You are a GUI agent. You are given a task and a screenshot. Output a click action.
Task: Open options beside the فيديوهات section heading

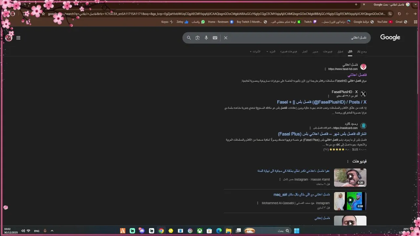[348, 161]
